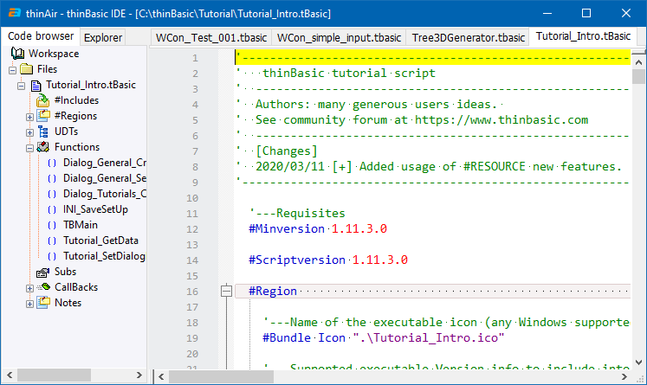The width and height of the screenshot is (647, 385).
Task: Collapse the Tutorial_Intro.tBasic file node
Action: pos(22,85)
